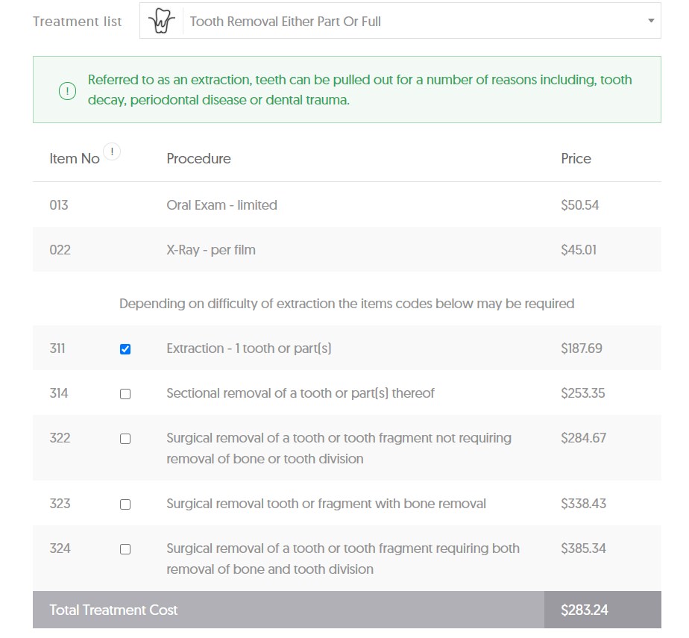Enable item 314 Sectional removal checkbox

[x=125, y=394]
